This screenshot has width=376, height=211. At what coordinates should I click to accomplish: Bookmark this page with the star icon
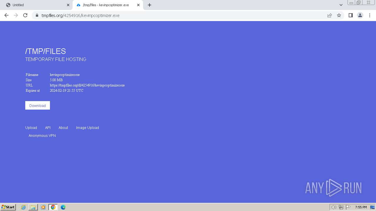[339, 15]
